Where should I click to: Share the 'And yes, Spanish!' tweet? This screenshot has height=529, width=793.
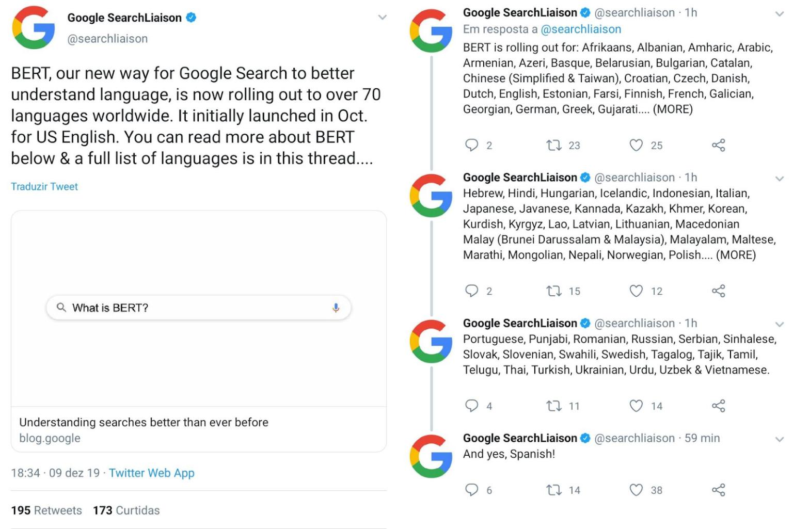pos(718,490)
